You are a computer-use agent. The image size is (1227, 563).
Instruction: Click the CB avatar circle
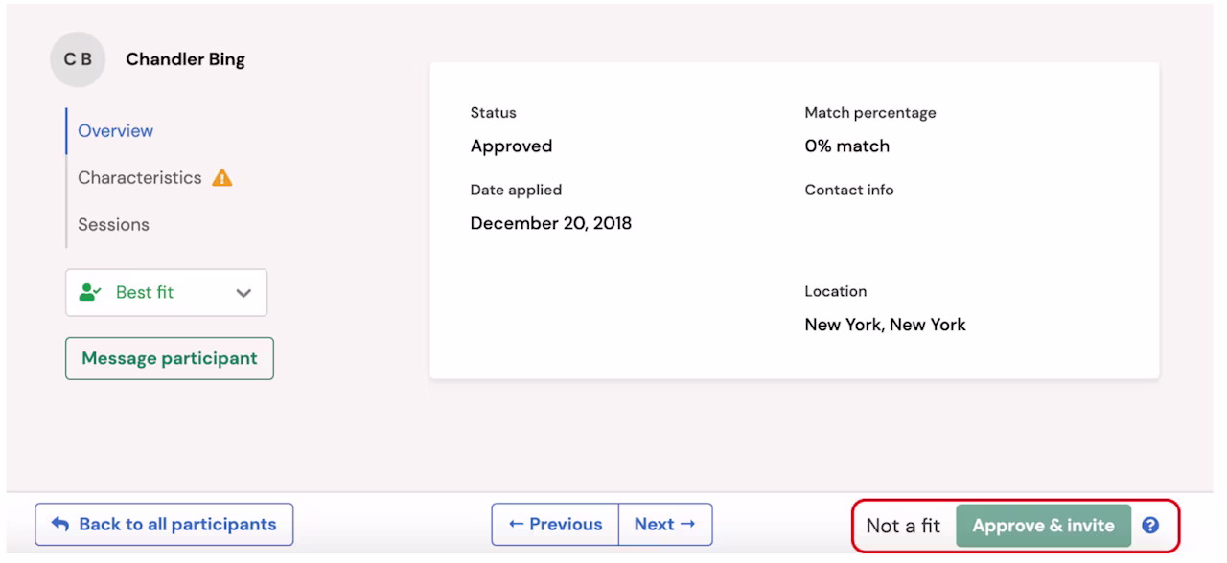78,59
